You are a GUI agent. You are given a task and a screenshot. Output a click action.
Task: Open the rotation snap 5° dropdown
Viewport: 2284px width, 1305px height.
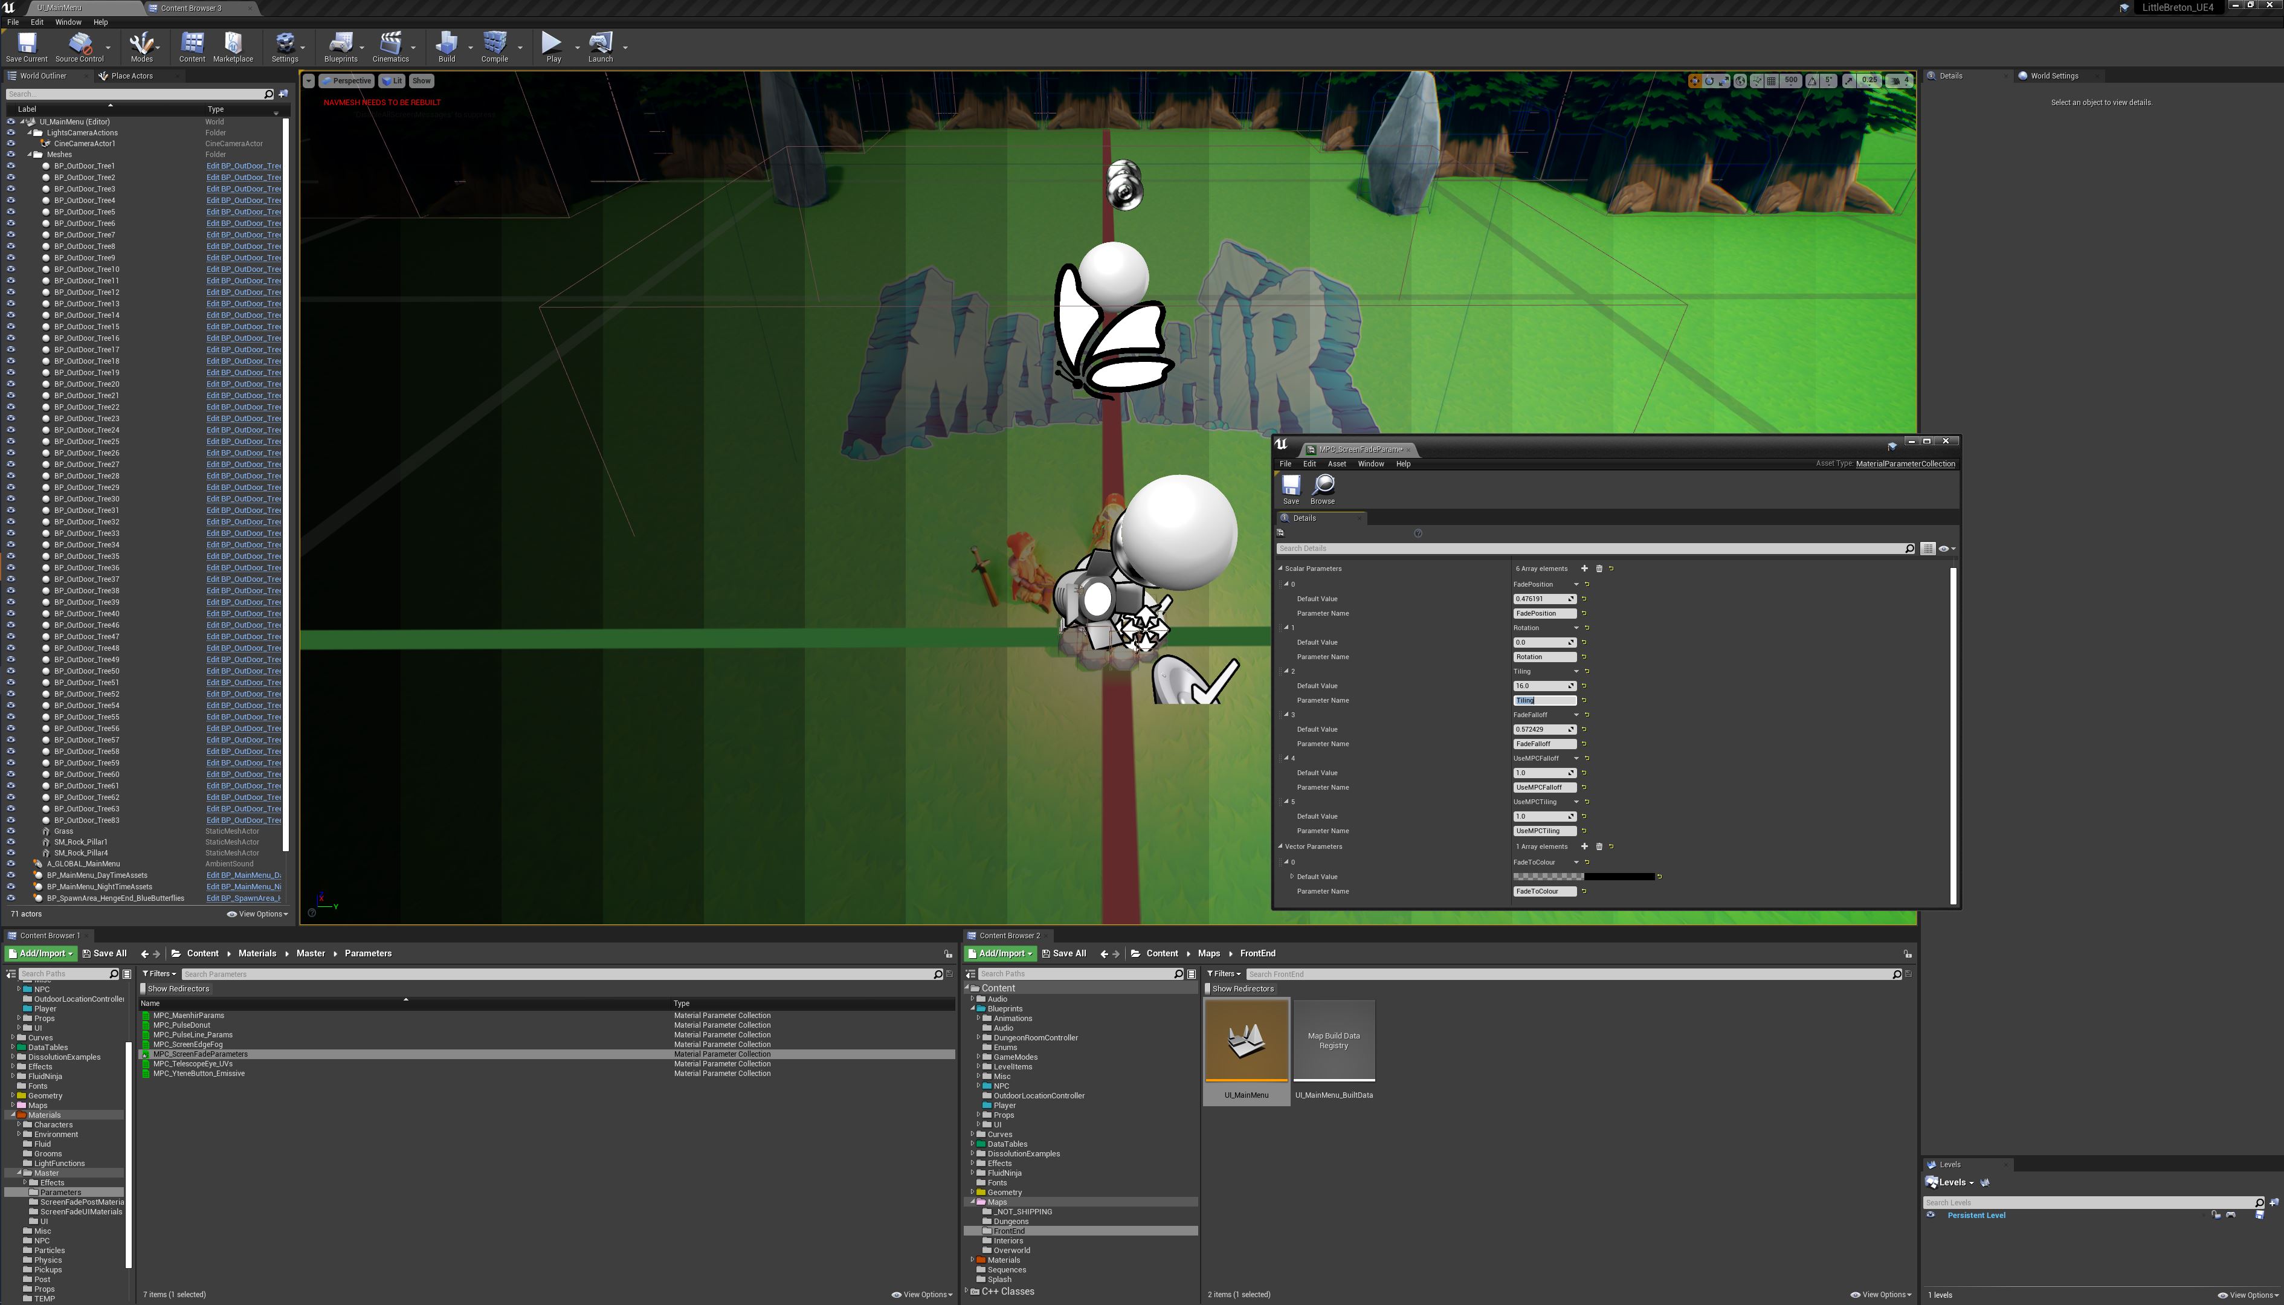1828,81
